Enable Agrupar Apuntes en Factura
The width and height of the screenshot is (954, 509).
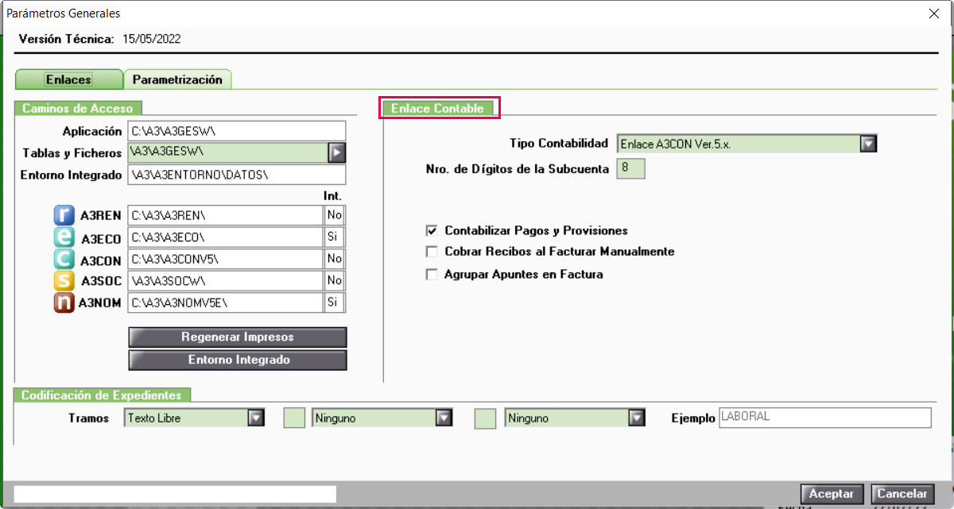pyautogui.click(x=432, y=275)
